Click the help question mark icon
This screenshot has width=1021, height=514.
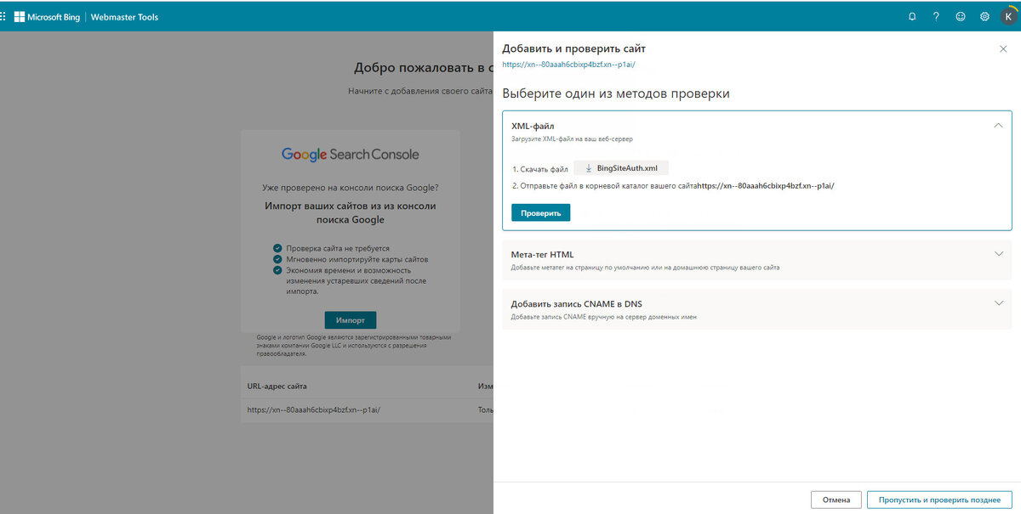tap(934, 15)
